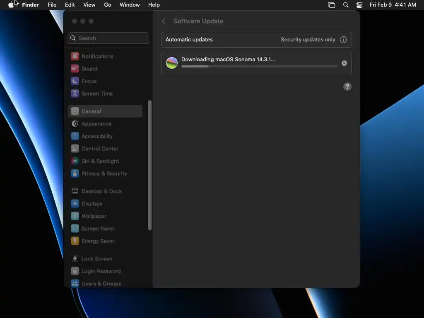The height and width of the screenshot is (318, 424).
Task: Click the settings Search field
Action: click(108, 38)
